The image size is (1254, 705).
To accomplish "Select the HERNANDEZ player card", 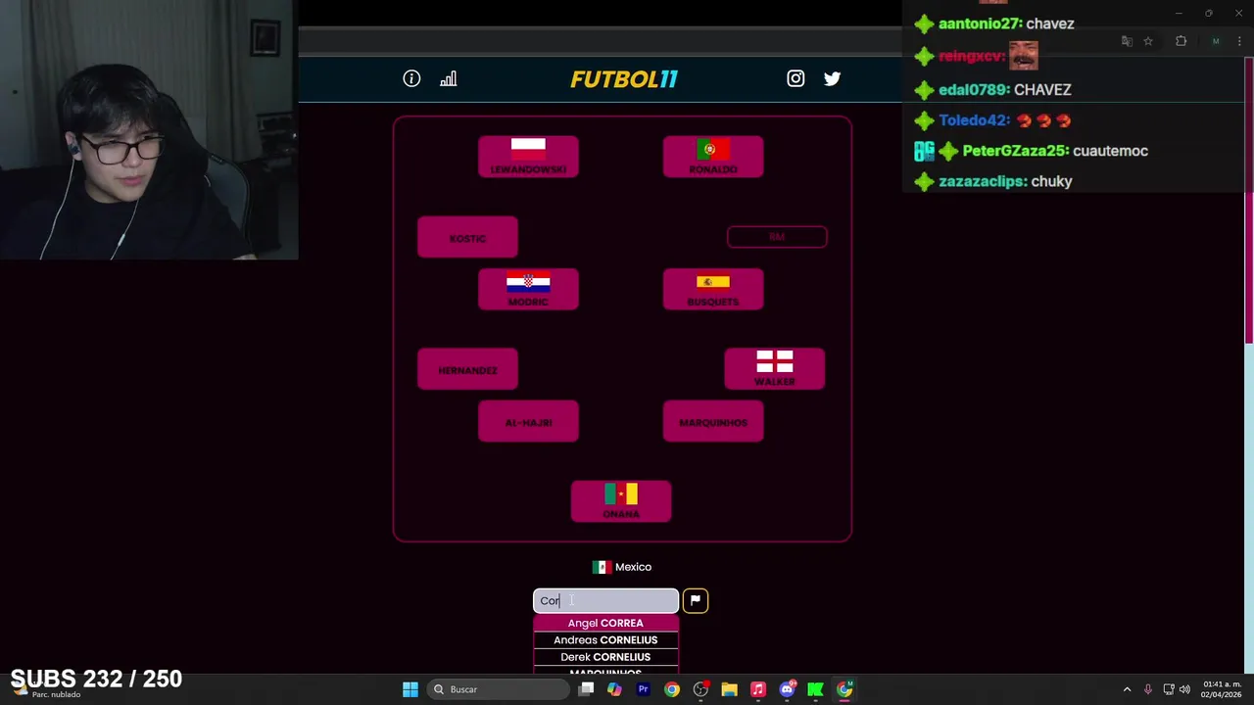I will (467, 370).
